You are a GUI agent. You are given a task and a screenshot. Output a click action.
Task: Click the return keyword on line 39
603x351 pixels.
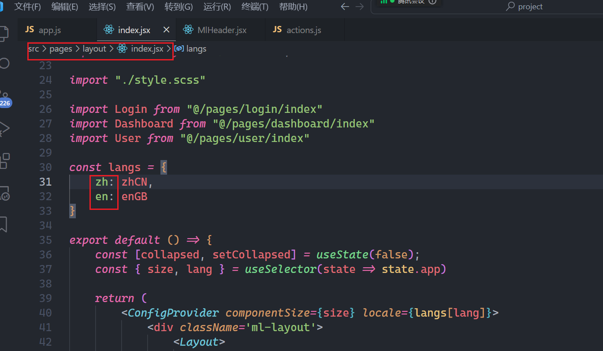pos(115,299)
